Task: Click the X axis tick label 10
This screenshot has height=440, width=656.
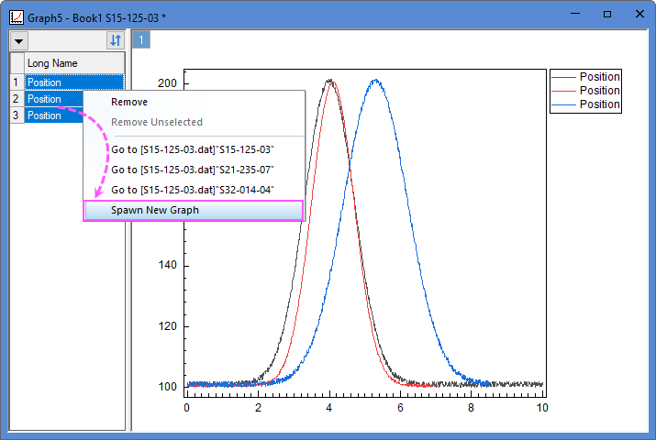Action: [x=542, y=408]
